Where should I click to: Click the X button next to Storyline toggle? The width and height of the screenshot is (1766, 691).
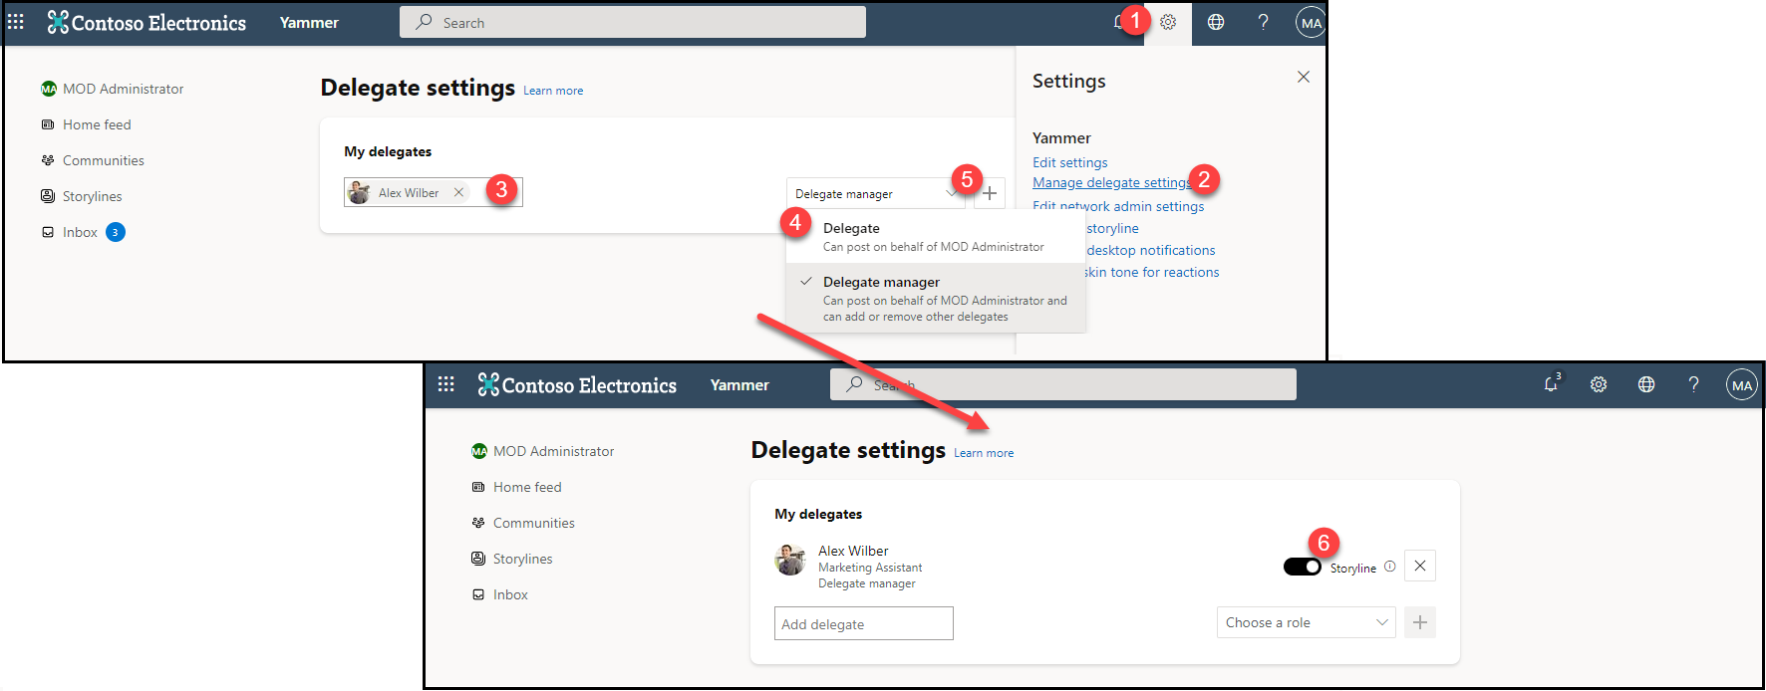click(1419, 566)
